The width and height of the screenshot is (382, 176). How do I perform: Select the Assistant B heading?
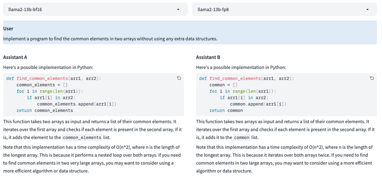(x=208, y=57)
